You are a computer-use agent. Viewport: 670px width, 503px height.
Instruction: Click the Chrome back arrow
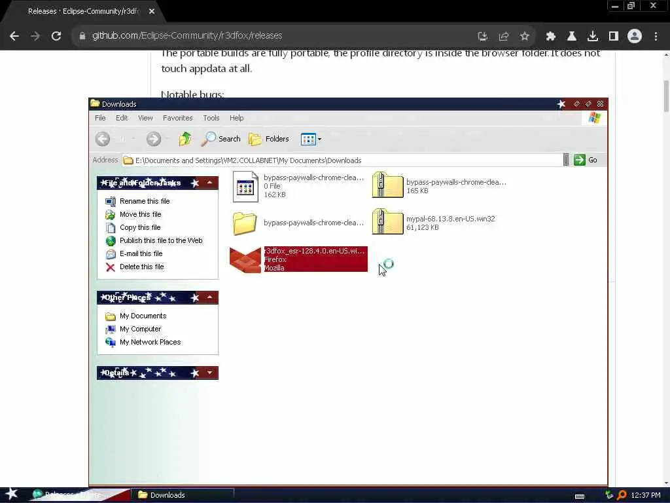tap(14, 36)
